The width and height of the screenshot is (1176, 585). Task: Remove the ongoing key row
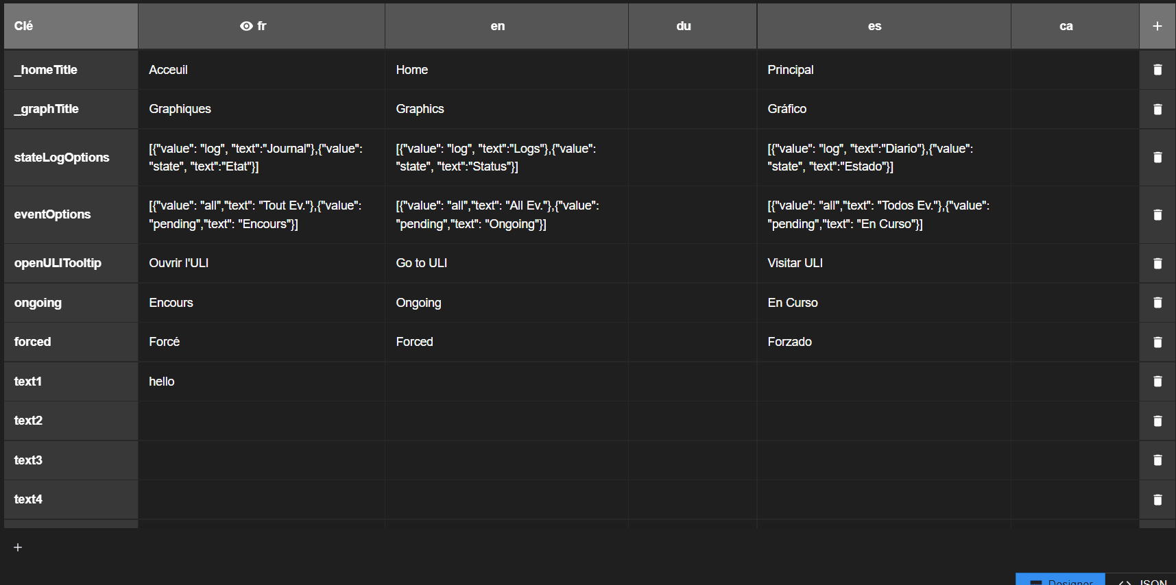(1157, 303)
